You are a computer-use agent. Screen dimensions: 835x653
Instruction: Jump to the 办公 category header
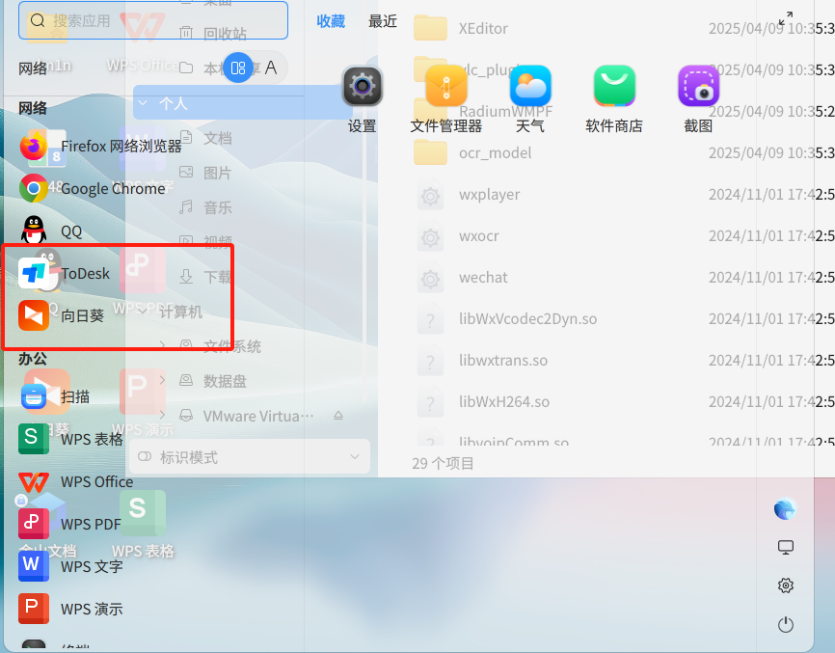[33, 359]
